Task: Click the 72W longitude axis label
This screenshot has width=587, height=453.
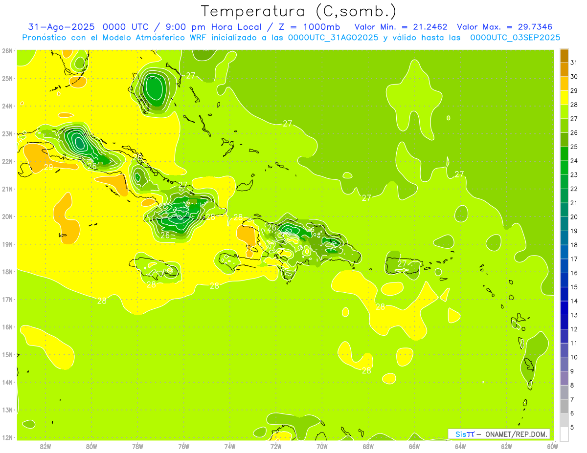Action: 276,446
